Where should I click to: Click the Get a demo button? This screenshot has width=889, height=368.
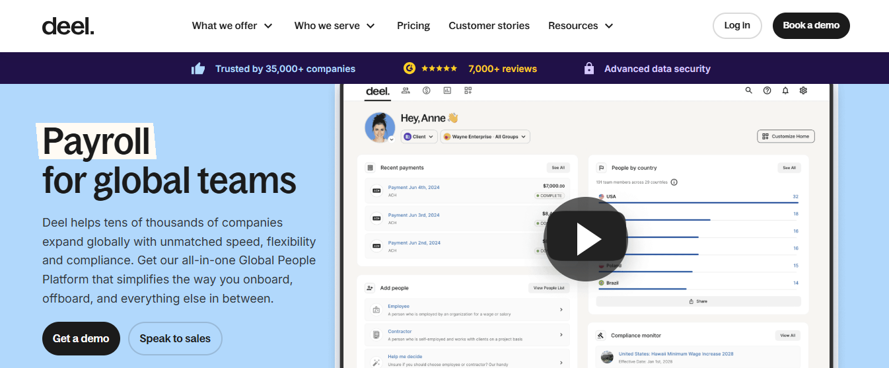click(81, 338)
